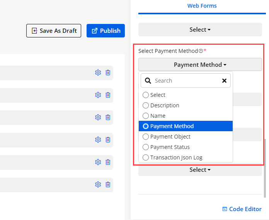Open the Select dropdown under Web Forms
269x220 pixels.
pyautogui.click(x=200, y=29)
